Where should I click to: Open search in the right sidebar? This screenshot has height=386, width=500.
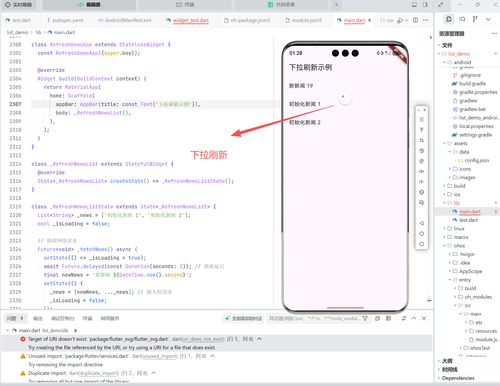[462, 19]
